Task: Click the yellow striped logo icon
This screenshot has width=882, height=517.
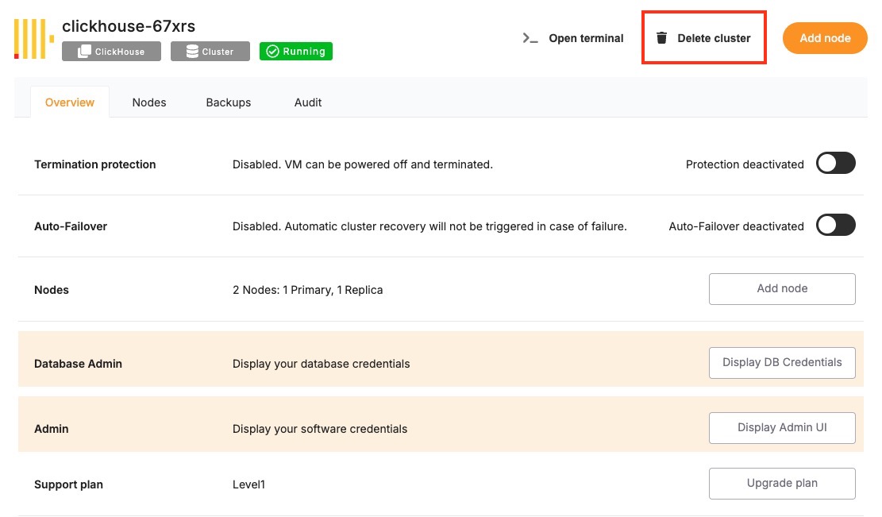Action: [x=33, y=39]
